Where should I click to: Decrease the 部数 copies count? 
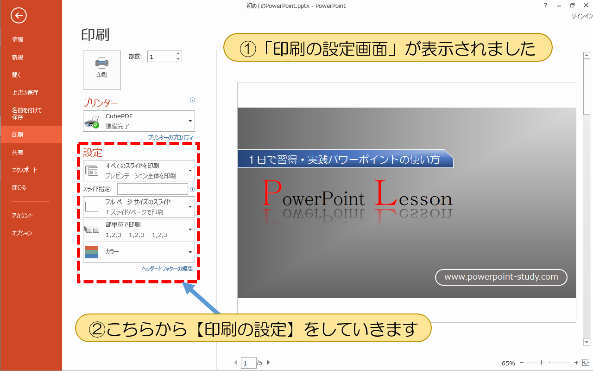pos(178,59)
